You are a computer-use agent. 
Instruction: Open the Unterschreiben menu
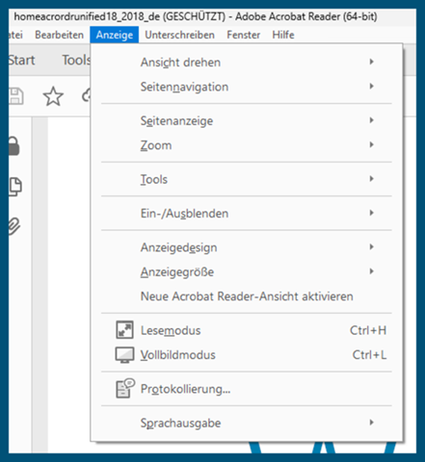(179, 35)
